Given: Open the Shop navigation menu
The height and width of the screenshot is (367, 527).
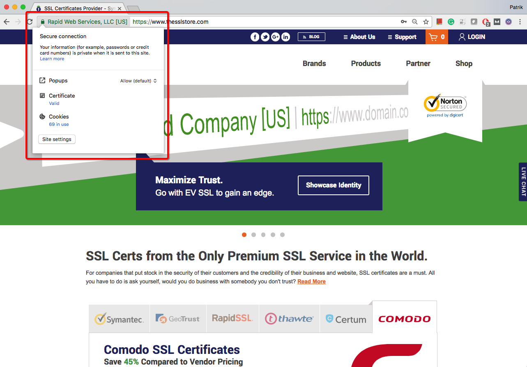Looking at the screenshot, I should 464,64.
